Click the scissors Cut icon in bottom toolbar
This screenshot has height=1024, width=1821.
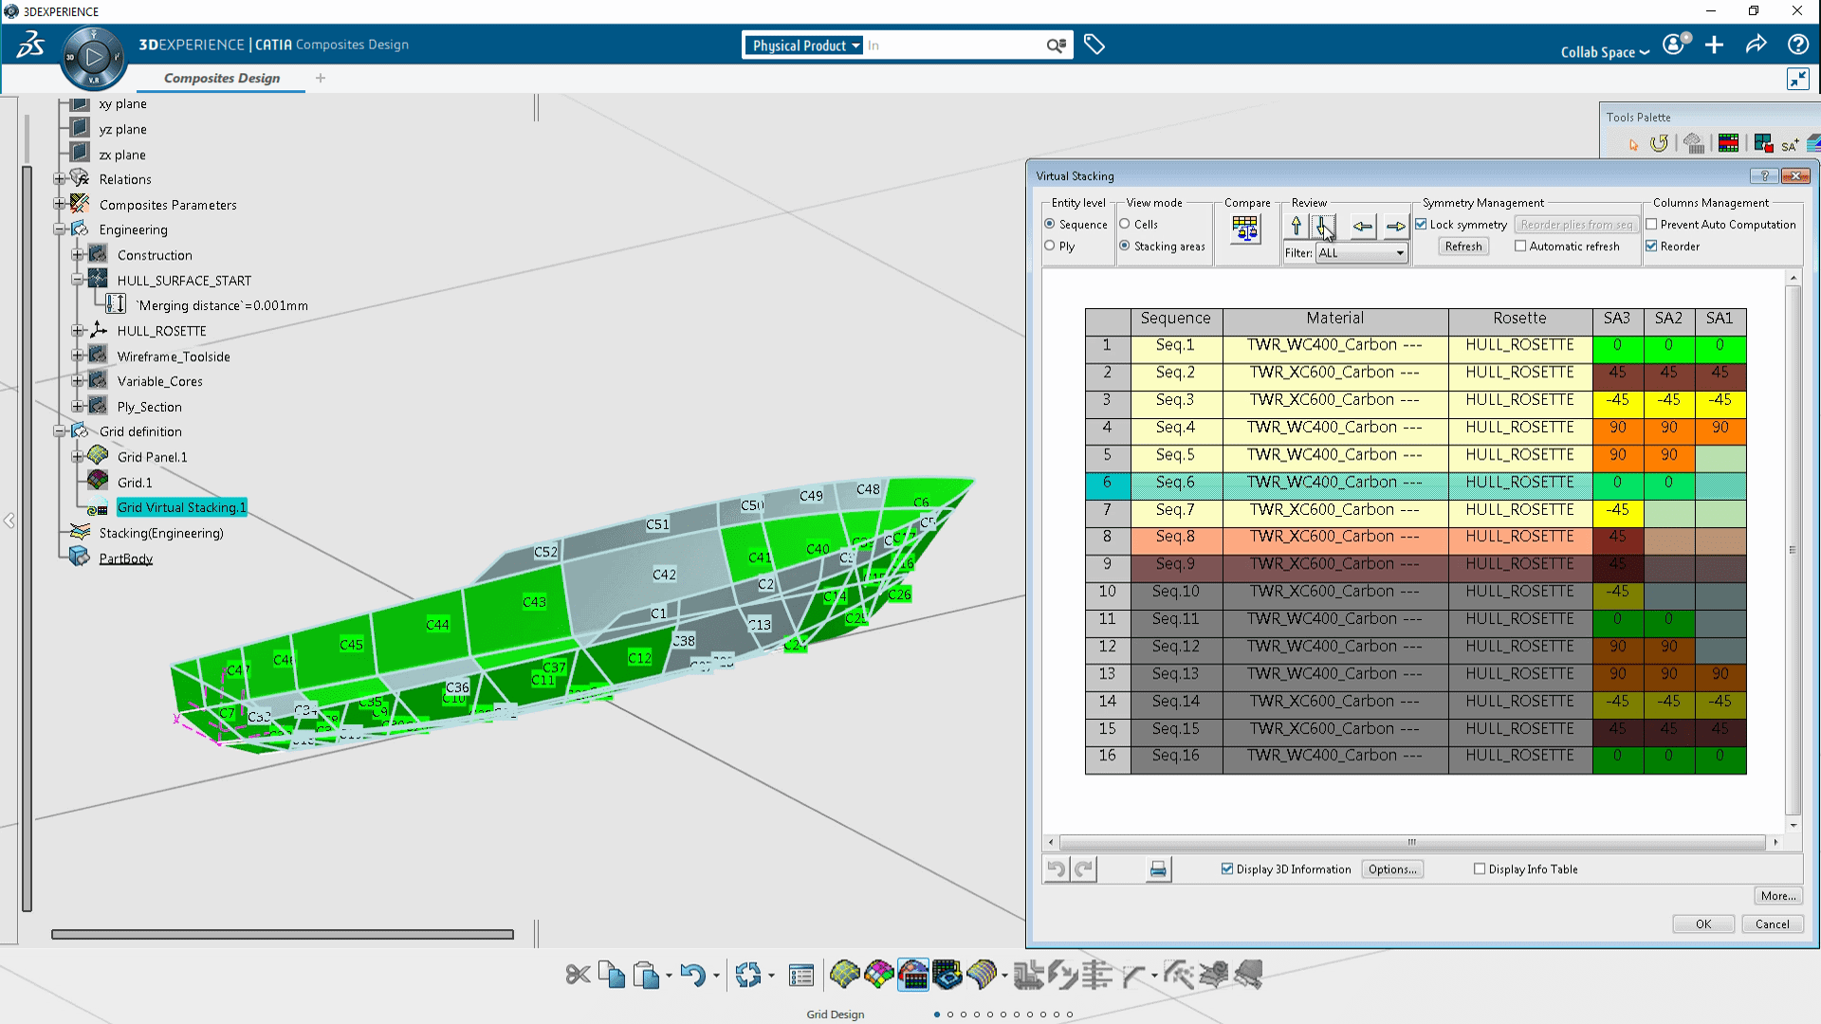[578, 975]
